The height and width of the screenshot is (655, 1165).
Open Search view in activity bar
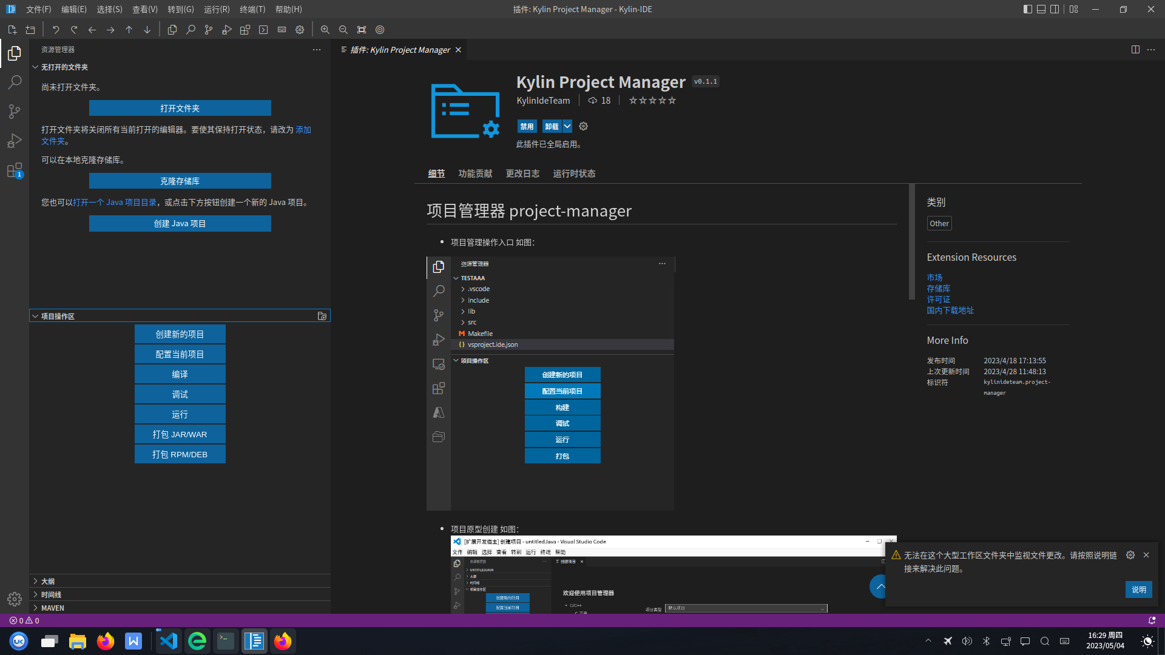(x=15, y=82)
